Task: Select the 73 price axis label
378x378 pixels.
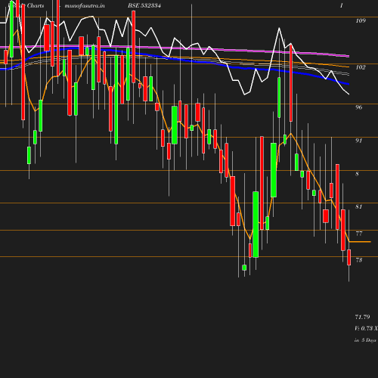Action: [358, 260]
